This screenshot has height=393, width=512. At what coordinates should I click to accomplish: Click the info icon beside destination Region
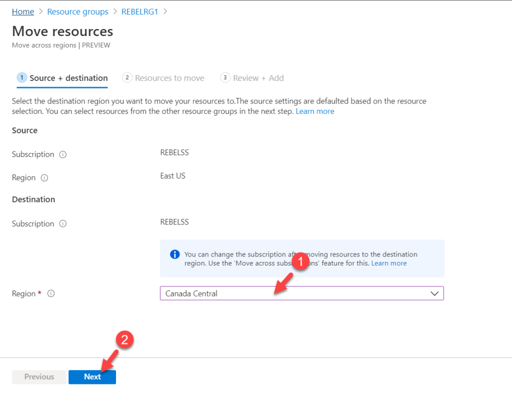tap(50, 293)
